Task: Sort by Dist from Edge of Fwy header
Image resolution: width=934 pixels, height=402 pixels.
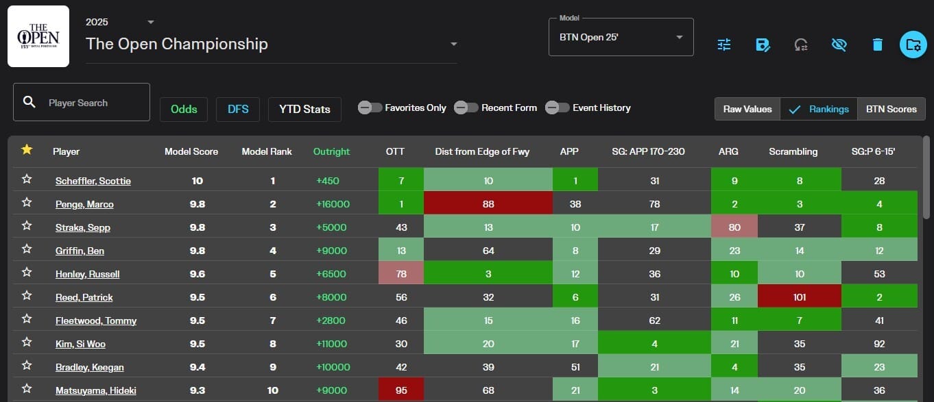Action: [483, 151]
